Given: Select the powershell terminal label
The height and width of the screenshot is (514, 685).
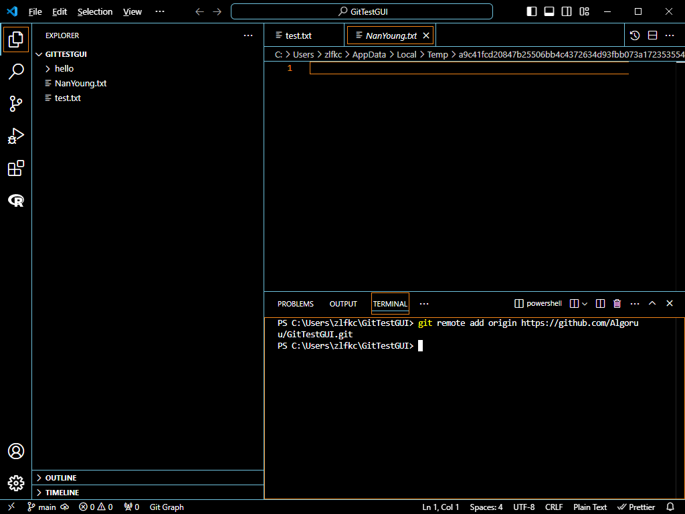Looking at the screenshot, I should coord(539,303).
